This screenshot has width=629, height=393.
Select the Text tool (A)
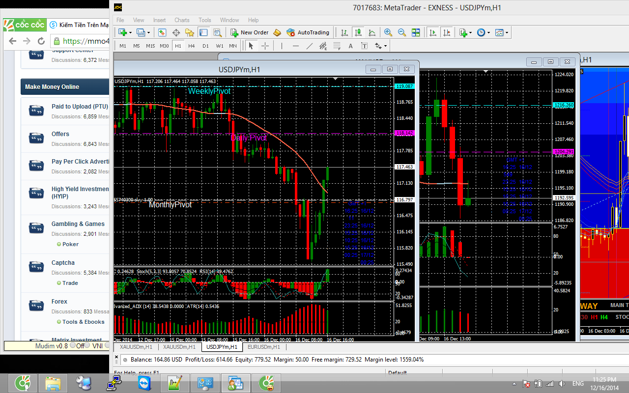351,46
